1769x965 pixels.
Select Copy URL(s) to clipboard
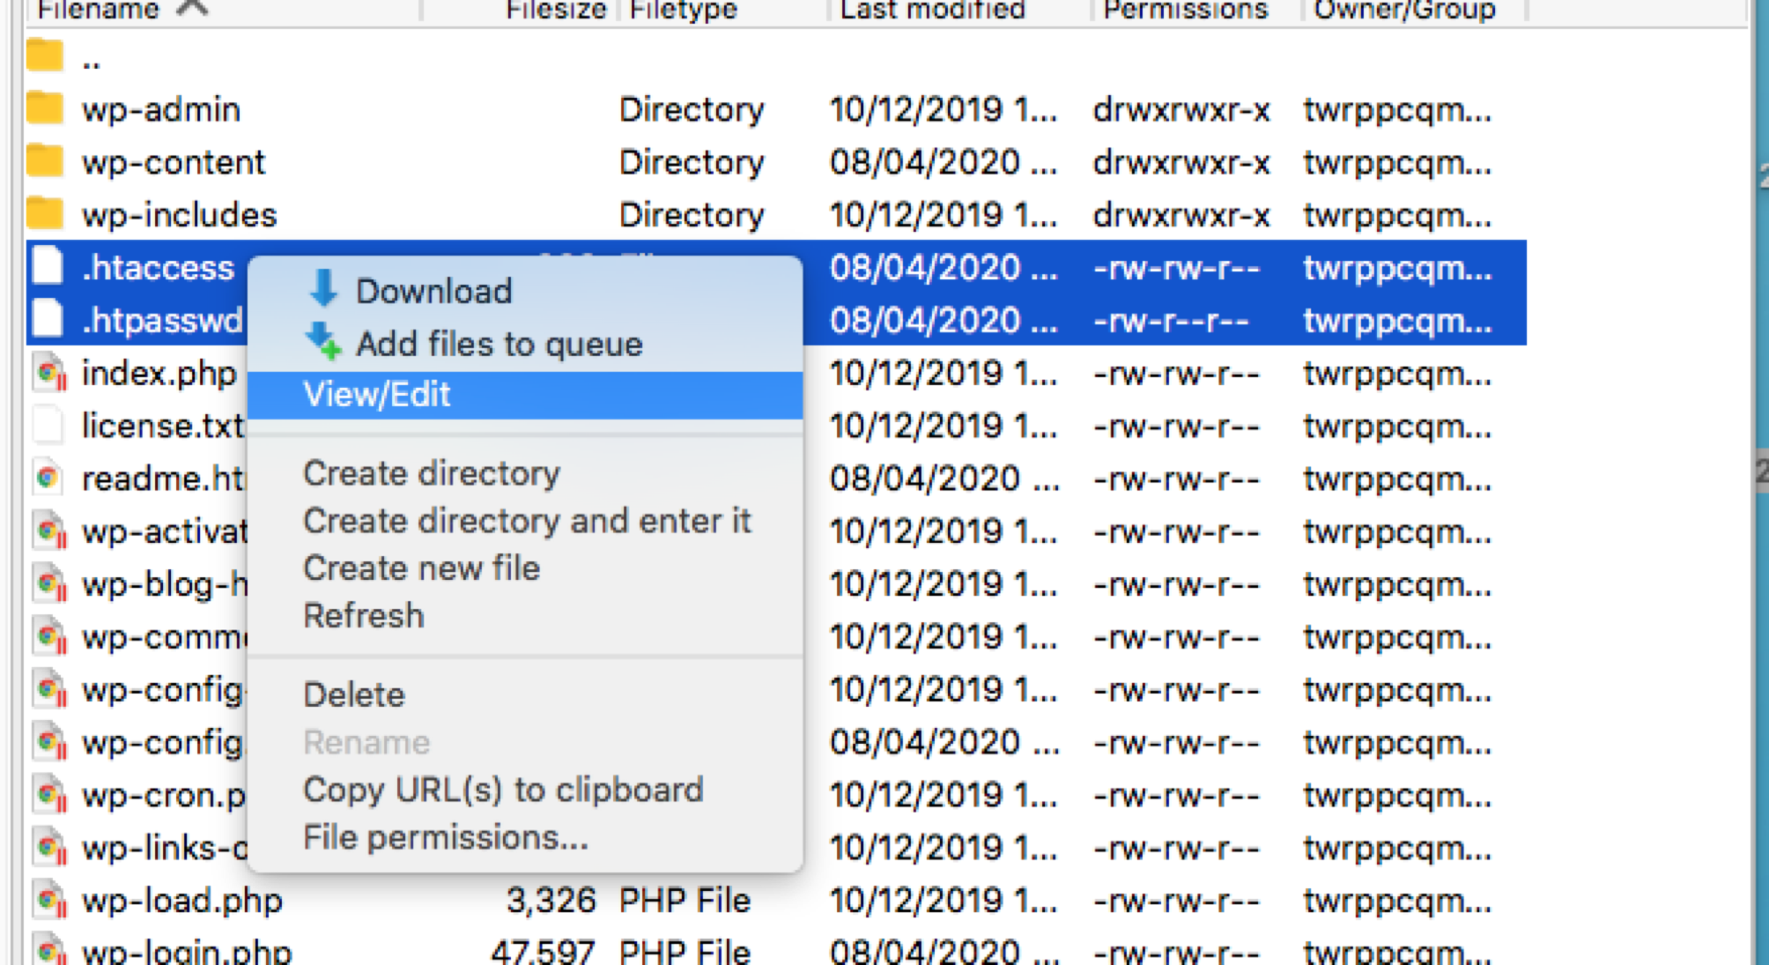(503, 790)
